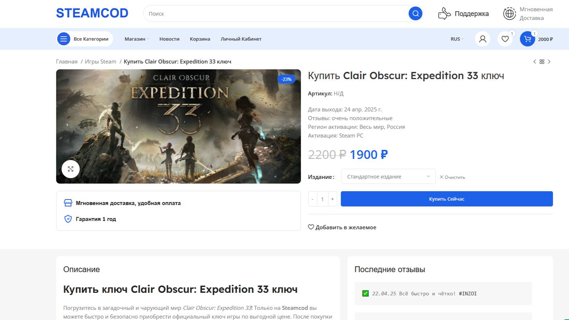The height and width of the screenshot is (320, 569).
Task: Click the Clair Obscur product cover image
Action: [x=178, y=126]
